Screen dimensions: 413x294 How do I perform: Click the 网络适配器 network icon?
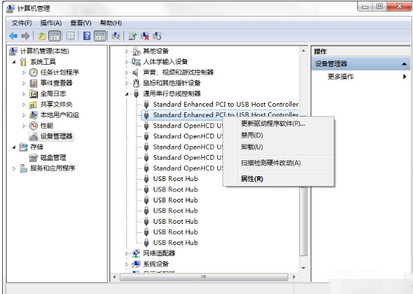click(x=136, y=253)
